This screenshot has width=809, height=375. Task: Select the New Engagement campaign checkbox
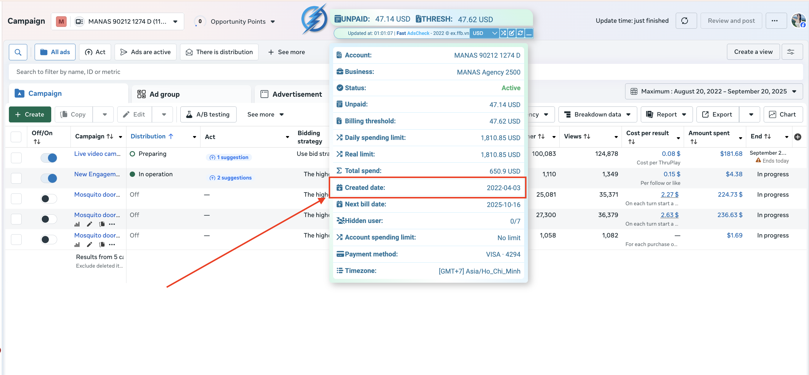[x=16, y=178]
